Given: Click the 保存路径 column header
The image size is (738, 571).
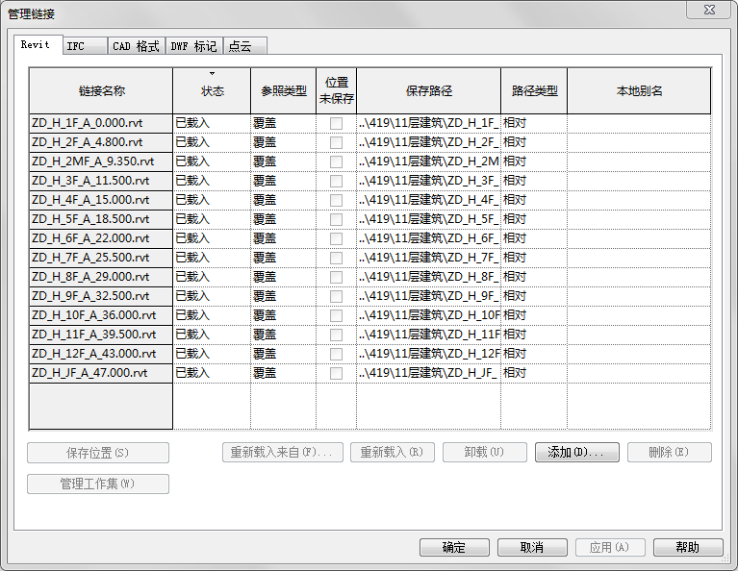Looking at the screenshot, I should point(428,91).
